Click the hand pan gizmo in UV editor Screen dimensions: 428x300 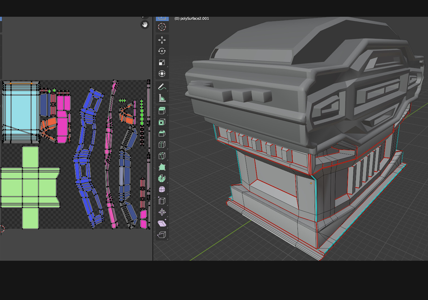[145, 25]
